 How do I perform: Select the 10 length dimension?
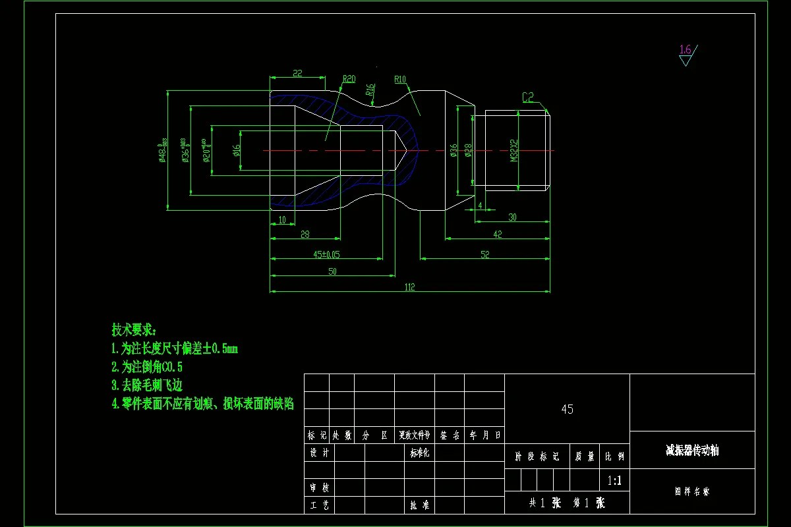tap(282, 220)
